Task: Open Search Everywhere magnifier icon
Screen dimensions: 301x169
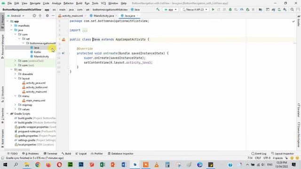Action: tap(292, 9)
